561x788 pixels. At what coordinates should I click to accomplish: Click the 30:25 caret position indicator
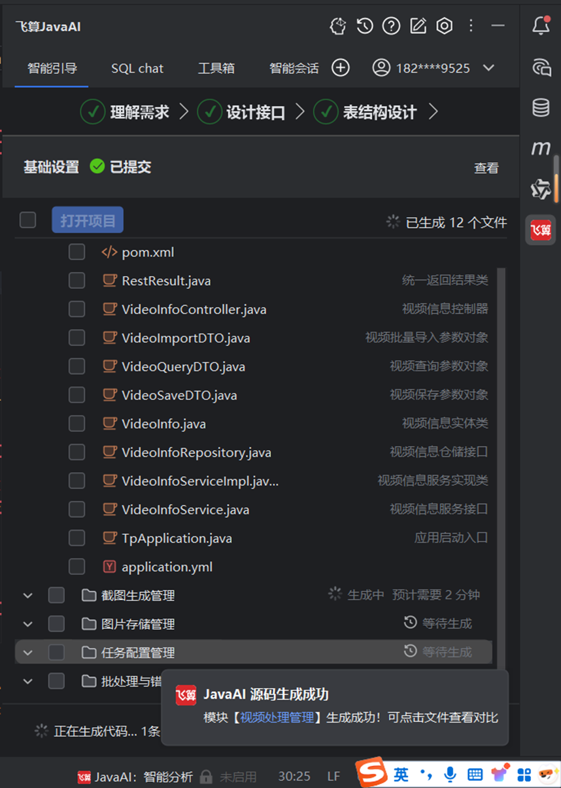[294, 777]
